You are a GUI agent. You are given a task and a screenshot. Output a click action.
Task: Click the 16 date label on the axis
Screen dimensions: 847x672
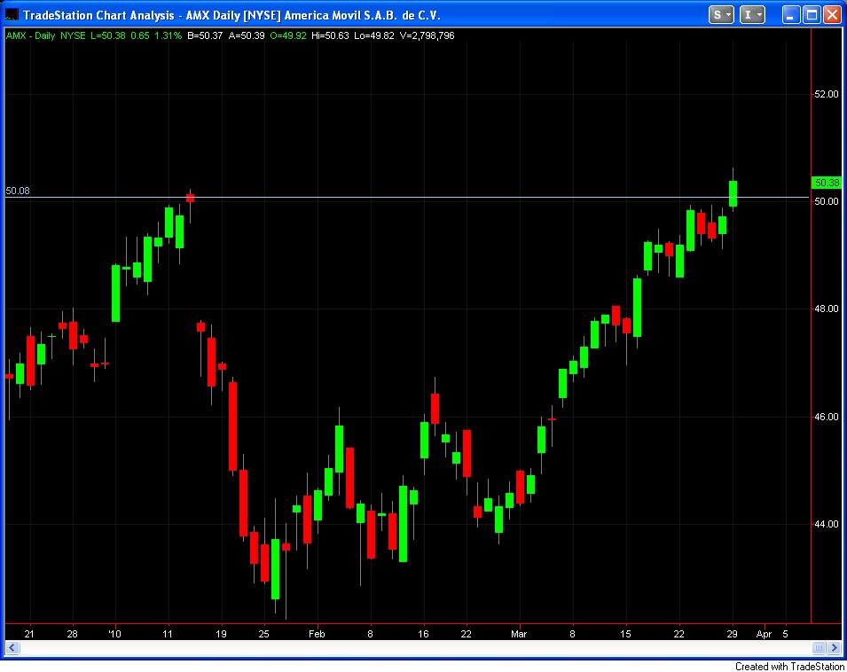pyautogui.click(x=424, y=634)
